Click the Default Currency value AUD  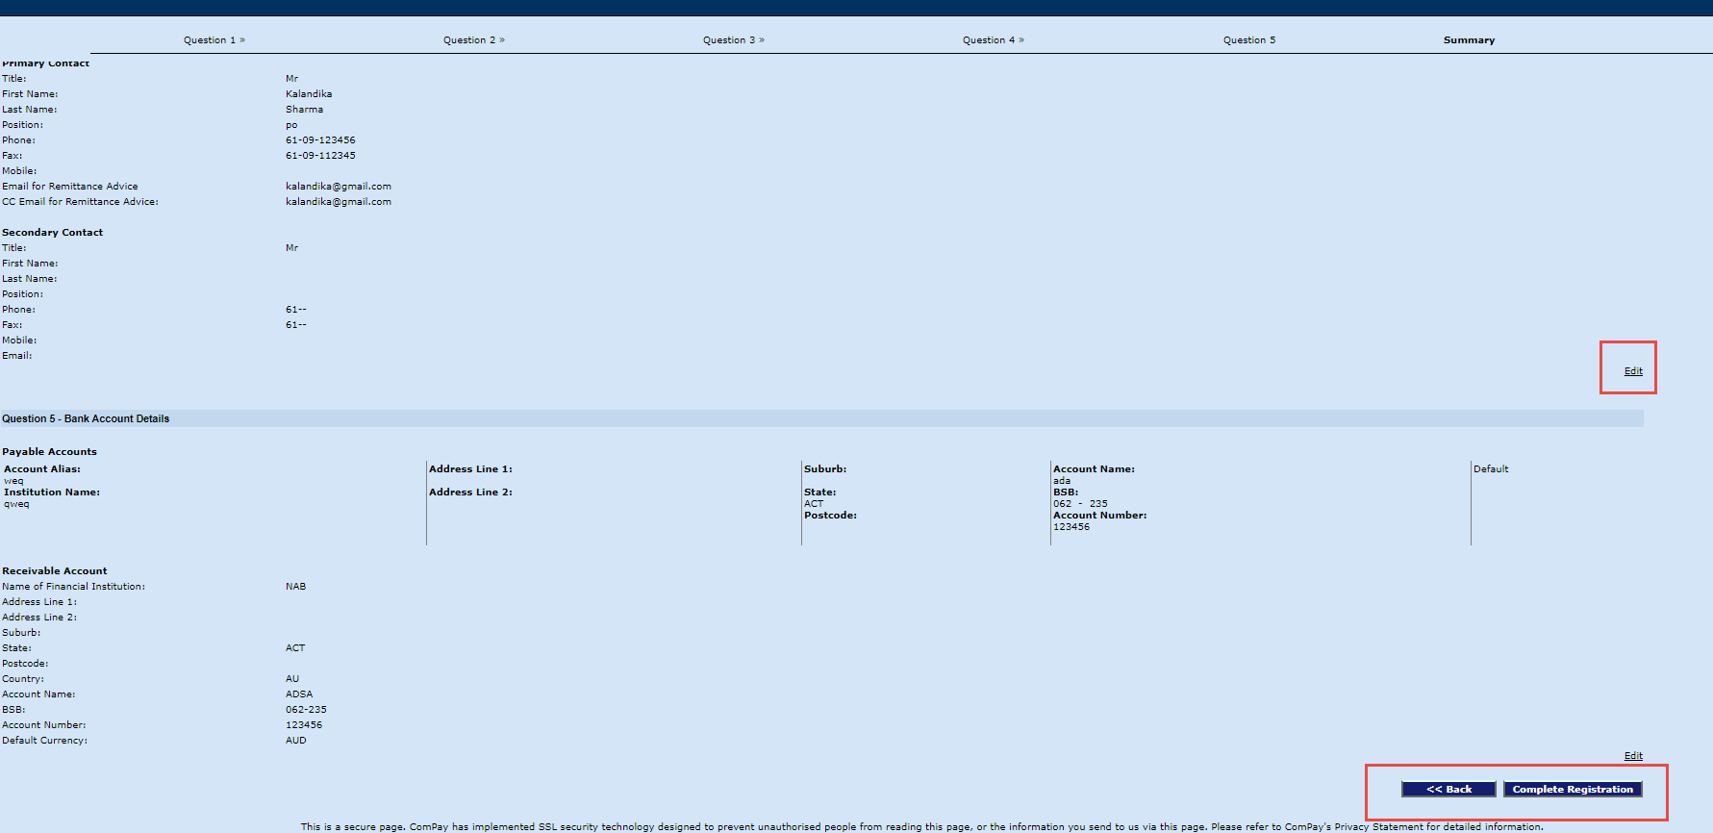[x=296, y=741]
